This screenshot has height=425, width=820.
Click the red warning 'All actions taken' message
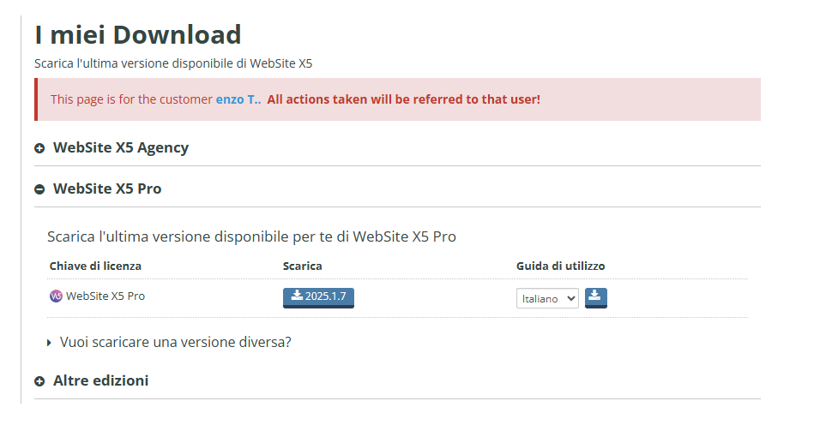coord(404,99)
